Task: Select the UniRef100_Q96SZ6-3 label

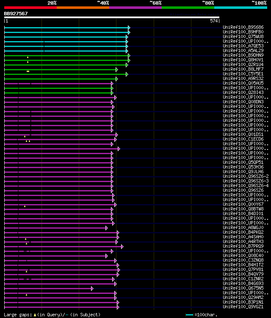Action: coord(246,181)
